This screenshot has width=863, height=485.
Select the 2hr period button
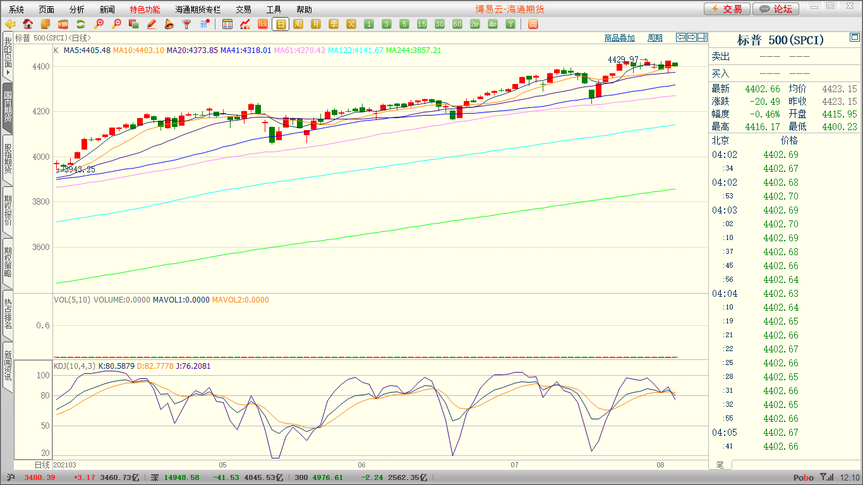[x=475, y=24]
